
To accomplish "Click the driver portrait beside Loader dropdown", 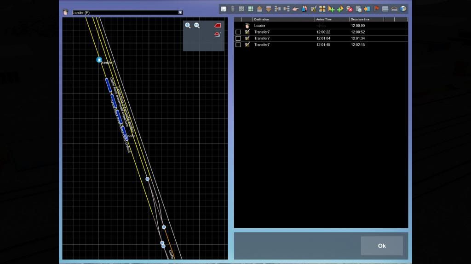I will 65,12.
